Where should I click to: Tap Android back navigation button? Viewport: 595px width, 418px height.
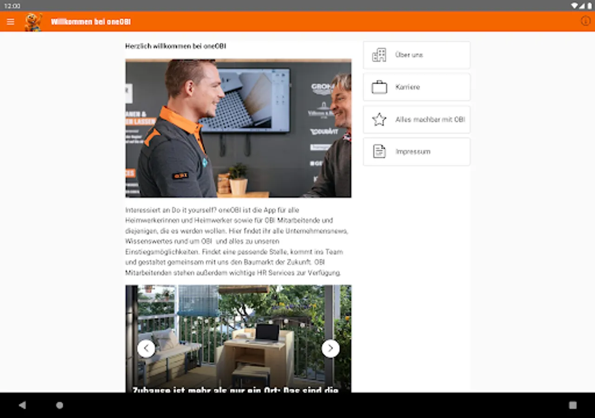tap(22, 405)
